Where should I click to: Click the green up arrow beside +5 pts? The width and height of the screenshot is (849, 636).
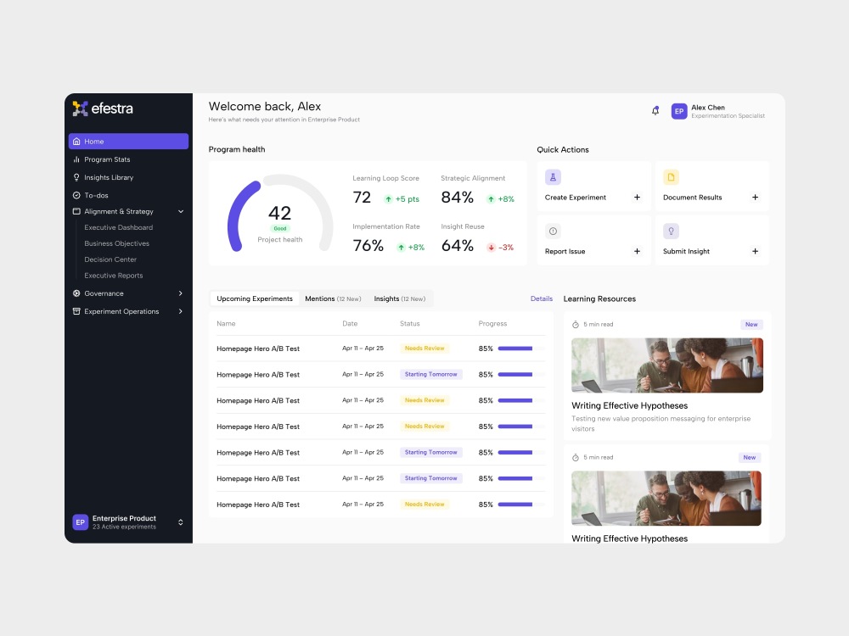click(388, 199)
